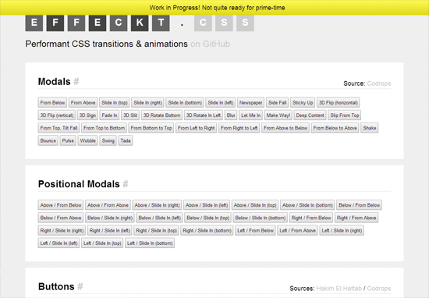
Task: Show Right / From Above modal
Action: [x=356, y=218]
